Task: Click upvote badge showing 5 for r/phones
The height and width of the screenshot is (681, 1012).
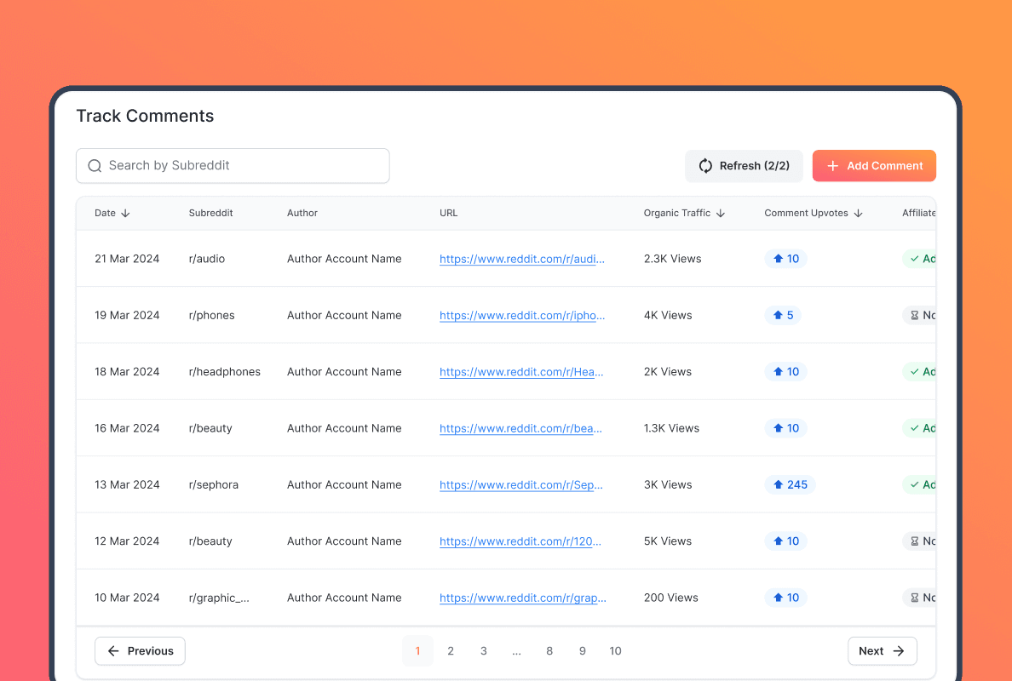Action: click(x=783, y=315)
